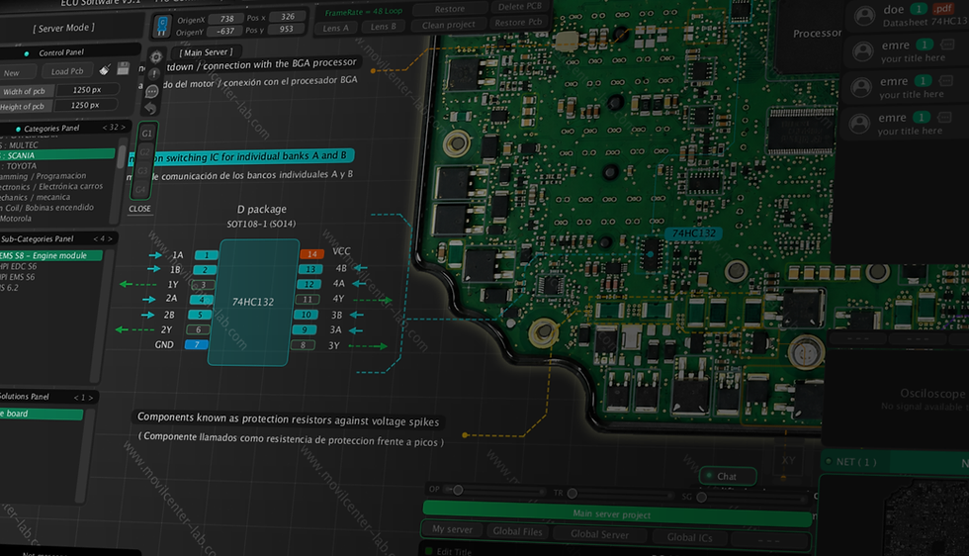Click the OrigenX value field 738
Image resolution: width=969 pixels, height=556 pixels.
pos(226,19)
